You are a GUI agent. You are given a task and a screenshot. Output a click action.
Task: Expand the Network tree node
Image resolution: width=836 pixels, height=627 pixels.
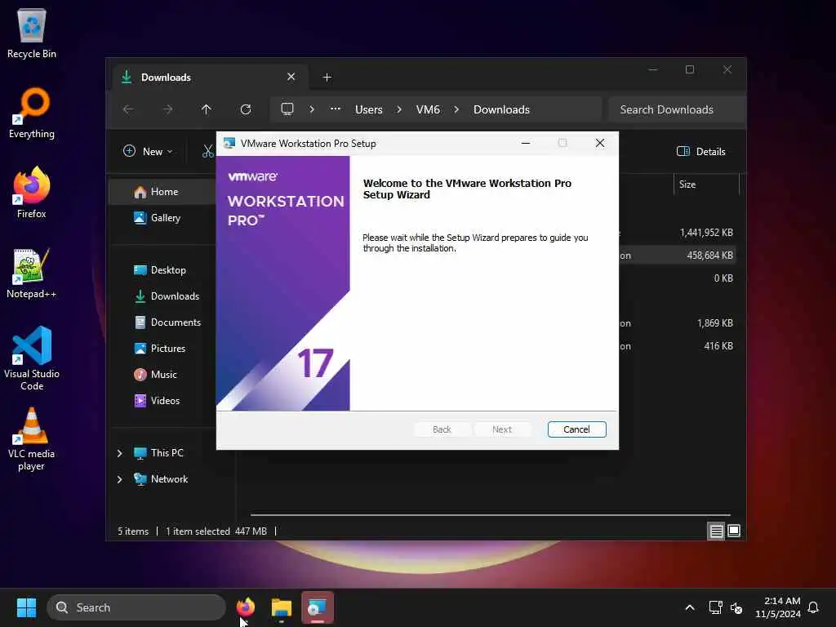[x=119, y=479]
